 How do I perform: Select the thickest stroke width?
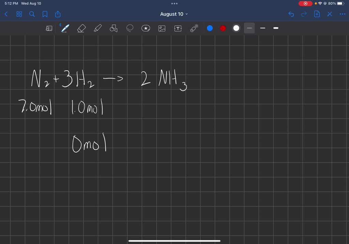click(276, 28)
